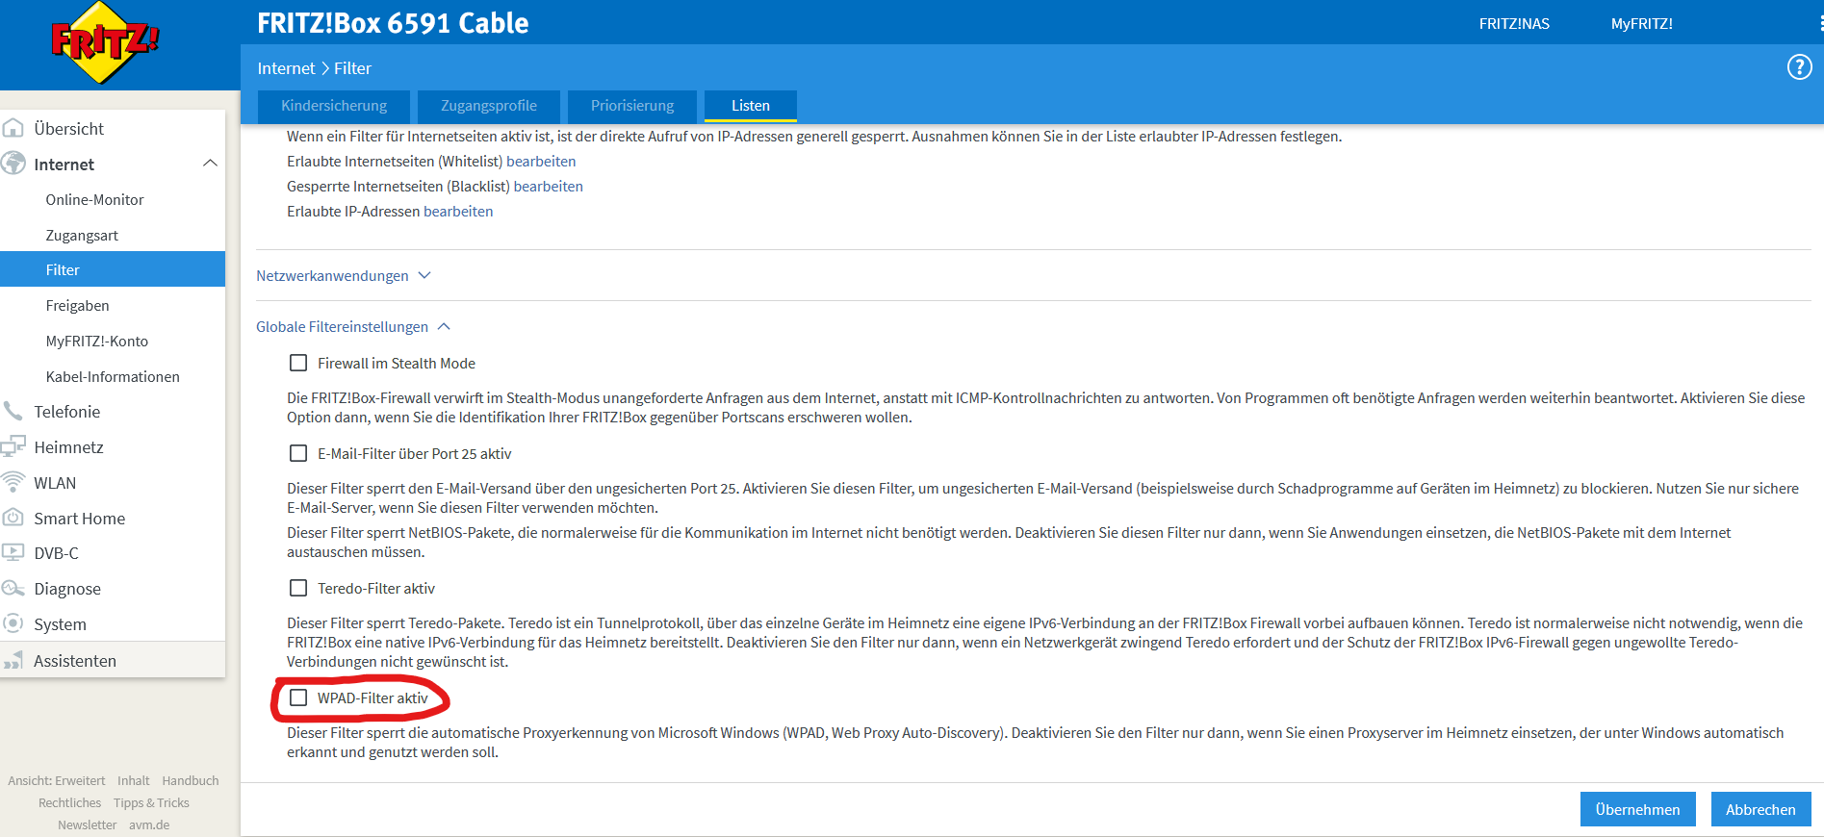Edit the Whitelist via bearbeiten
This screenshot has width=1824, height=837.
[541, 162]
